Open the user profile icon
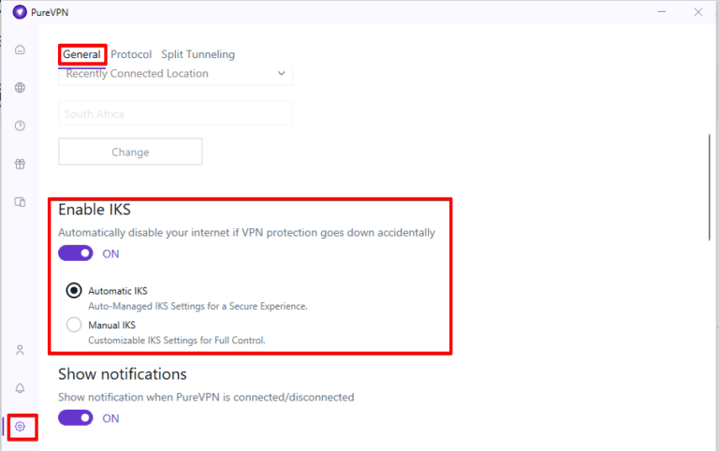This screenshot has width=719, height=451. click(20, 350)
